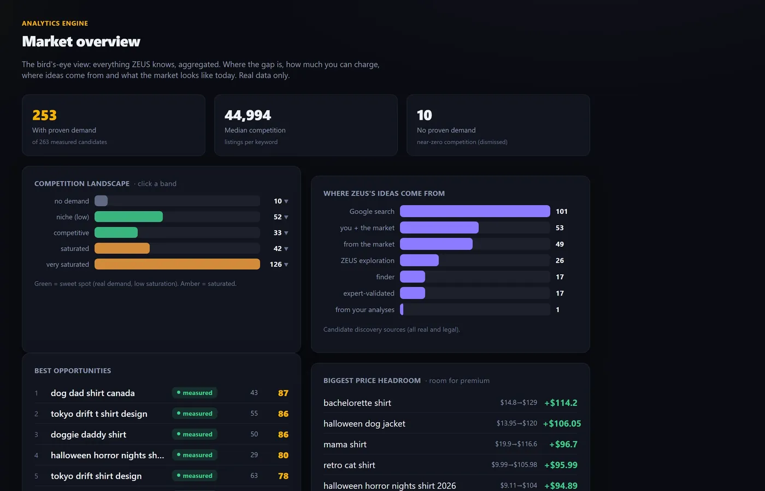The height and width of the screenshot is (491, 765).
Task: Click the Best Opportunities panel title
Action: (x=73, y=370)
